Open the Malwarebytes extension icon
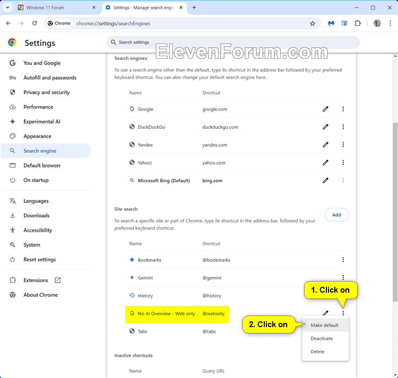 (331, 23)
